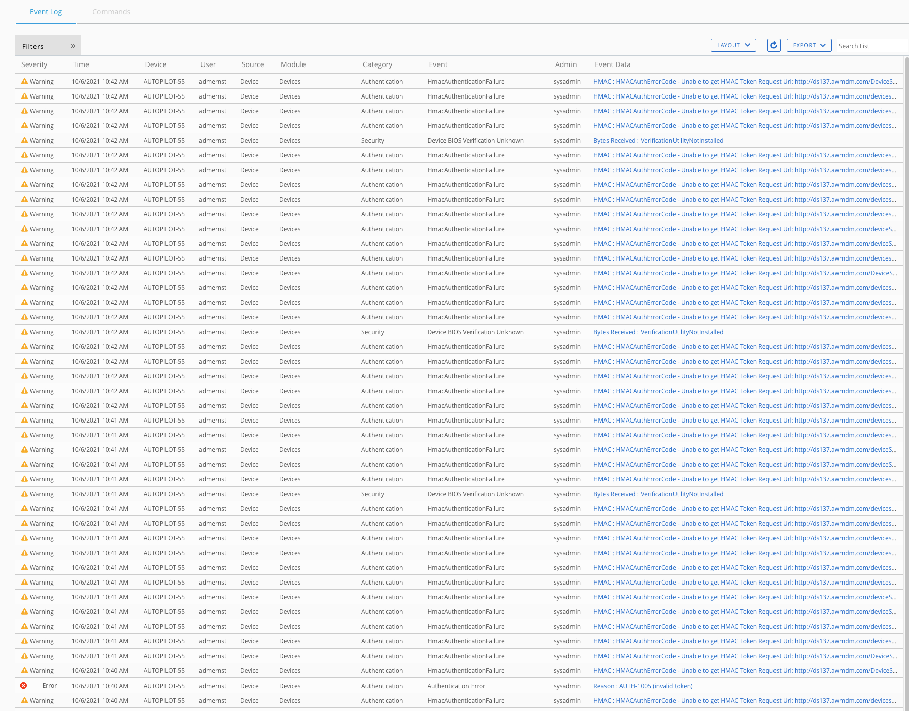This screenshot has height=711, width=909.
Task: Click the warning triangle icon in the first row
Action: [24, 81]
